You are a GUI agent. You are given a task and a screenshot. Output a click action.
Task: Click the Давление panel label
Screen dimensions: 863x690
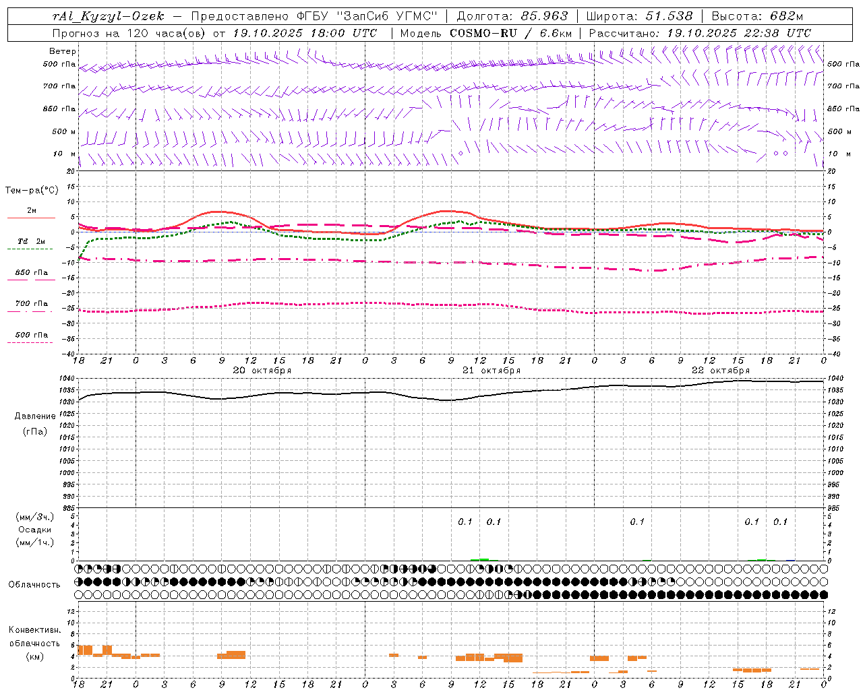tap(35, 416)
